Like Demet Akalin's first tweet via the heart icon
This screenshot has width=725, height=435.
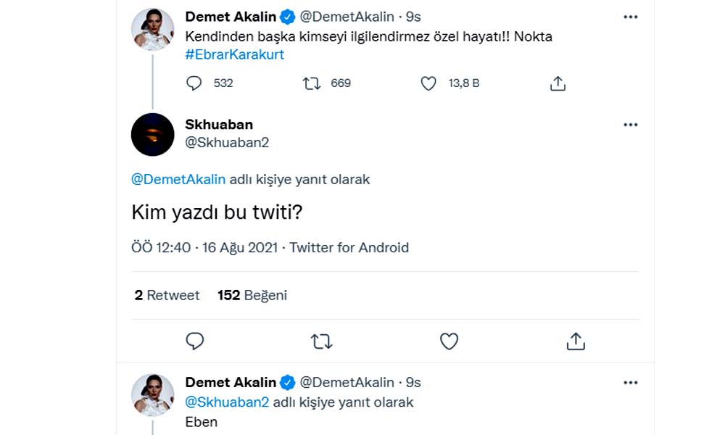(428, 83)
